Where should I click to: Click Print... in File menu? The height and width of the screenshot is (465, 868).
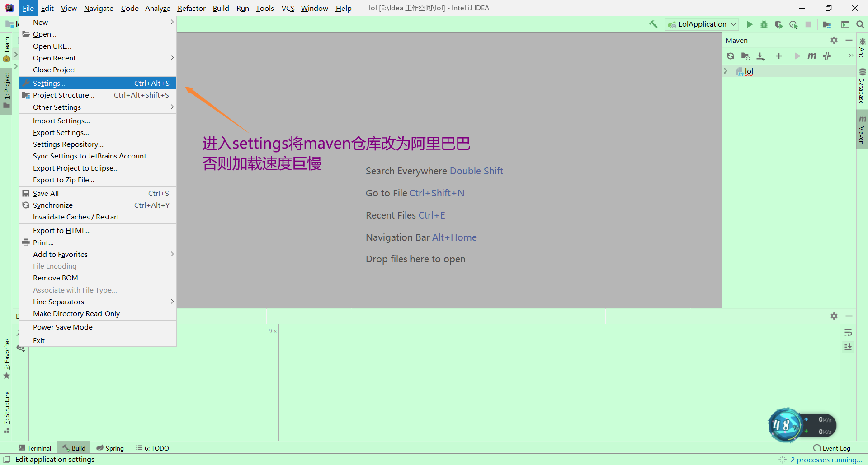[98, 242]
